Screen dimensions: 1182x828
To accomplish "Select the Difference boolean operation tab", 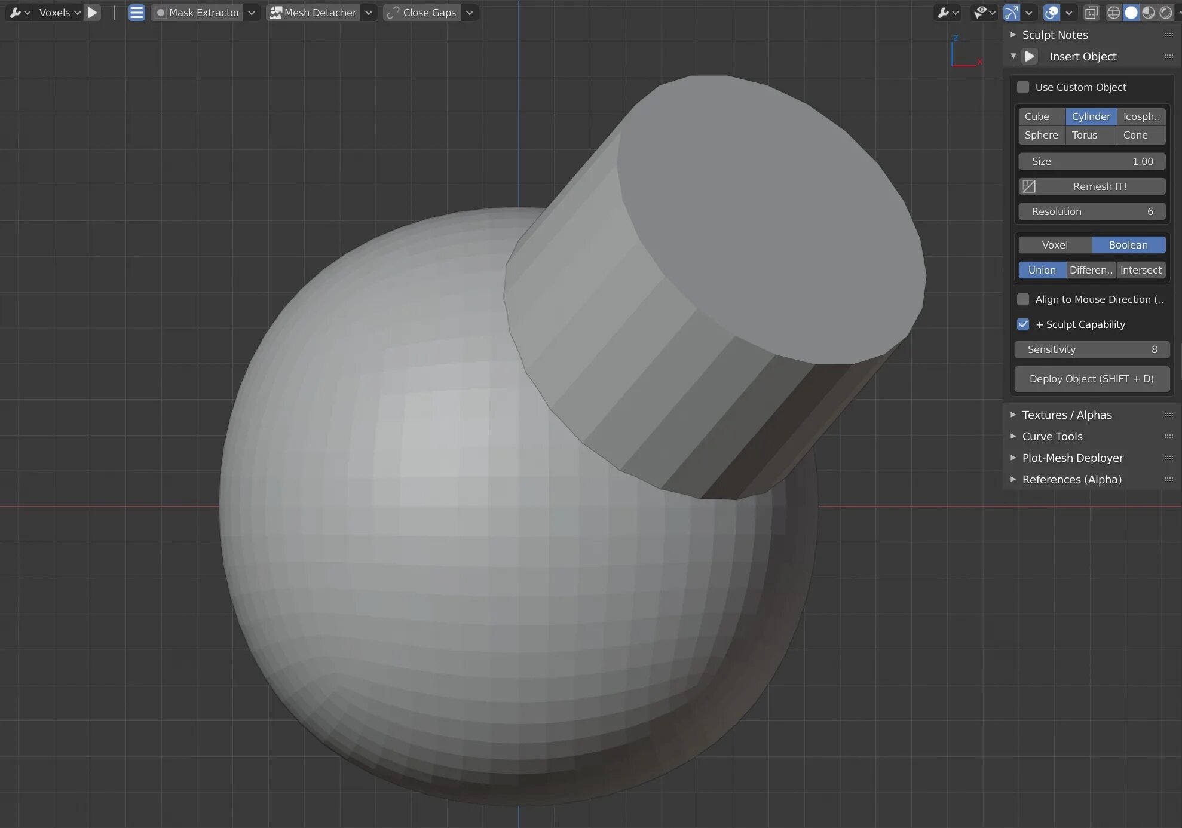I will click(1091, 270).
